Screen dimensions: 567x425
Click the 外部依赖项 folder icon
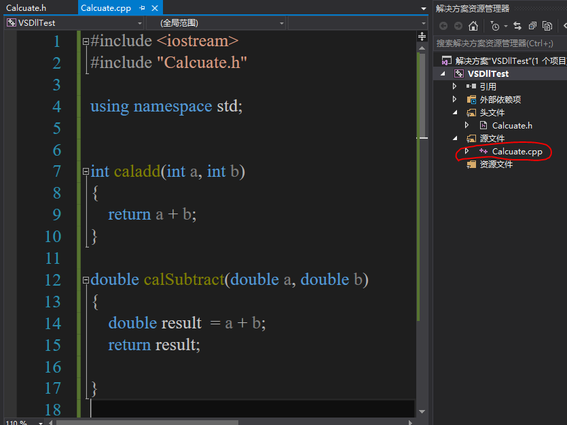tap(471, 99)
